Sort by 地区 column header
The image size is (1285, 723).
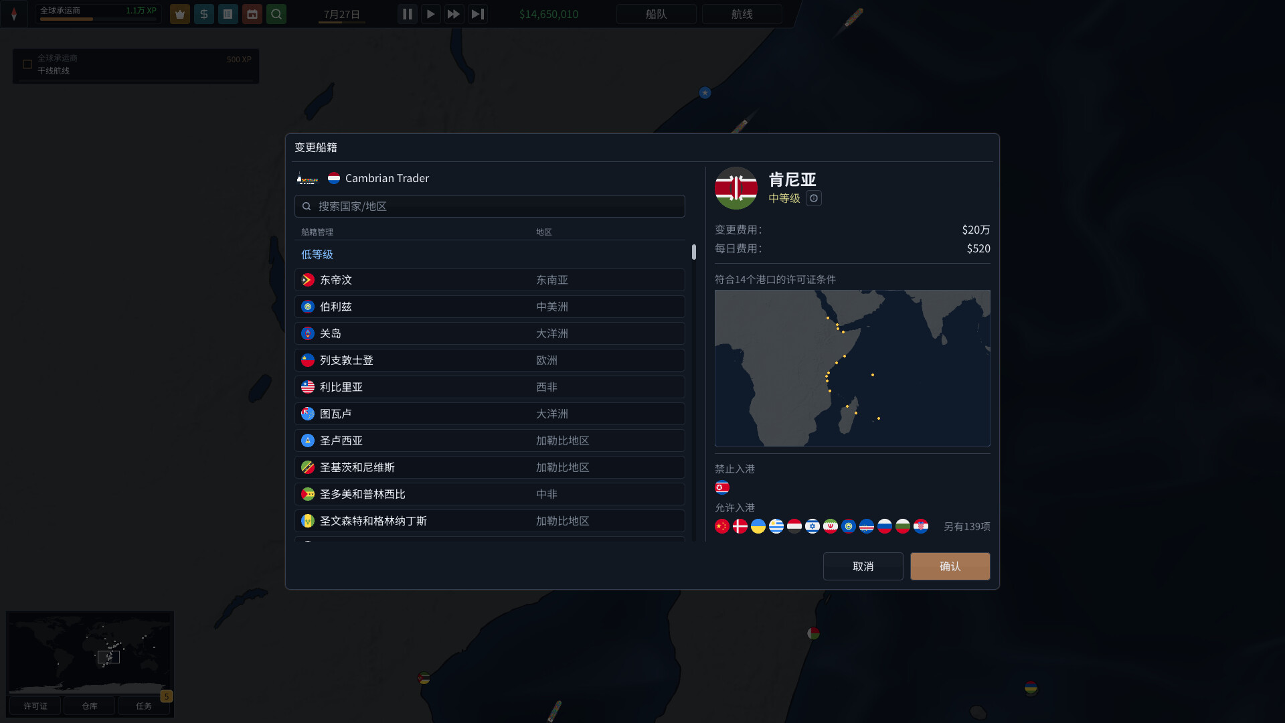pos(543,232)
